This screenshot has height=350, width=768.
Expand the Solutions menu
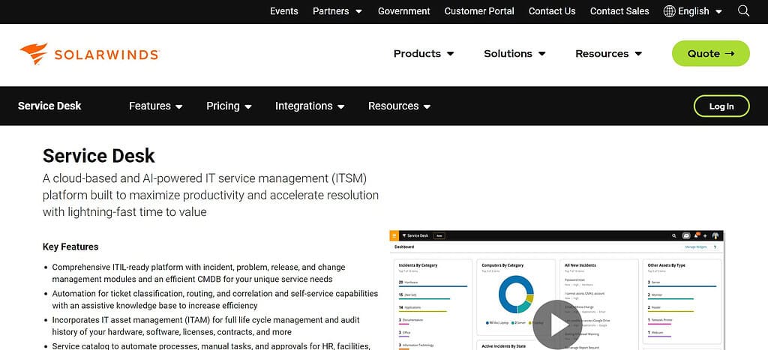514,54
